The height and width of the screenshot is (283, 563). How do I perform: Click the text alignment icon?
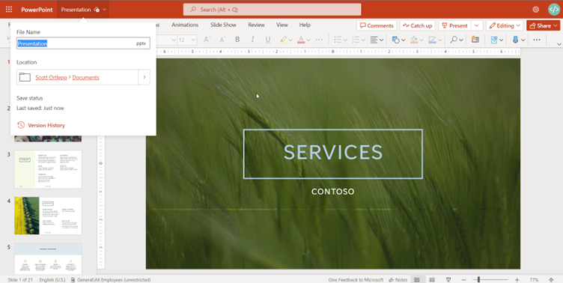tap(374, 40)
